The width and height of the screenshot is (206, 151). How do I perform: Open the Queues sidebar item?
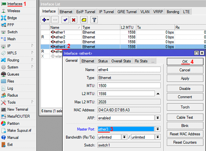[x=14, y=74]
